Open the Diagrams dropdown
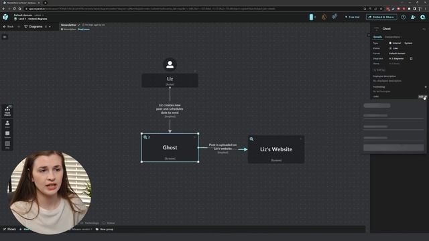 point(38,27)
